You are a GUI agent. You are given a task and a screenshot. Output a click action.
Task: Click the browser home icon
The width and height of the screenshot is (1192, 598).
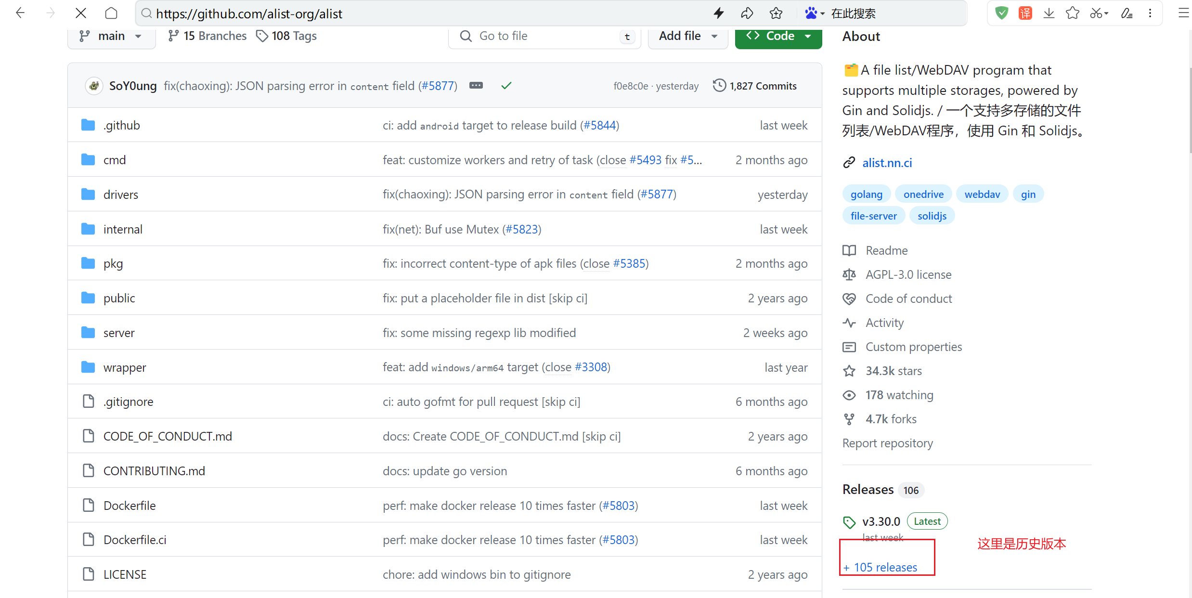[x=111, y=13]
